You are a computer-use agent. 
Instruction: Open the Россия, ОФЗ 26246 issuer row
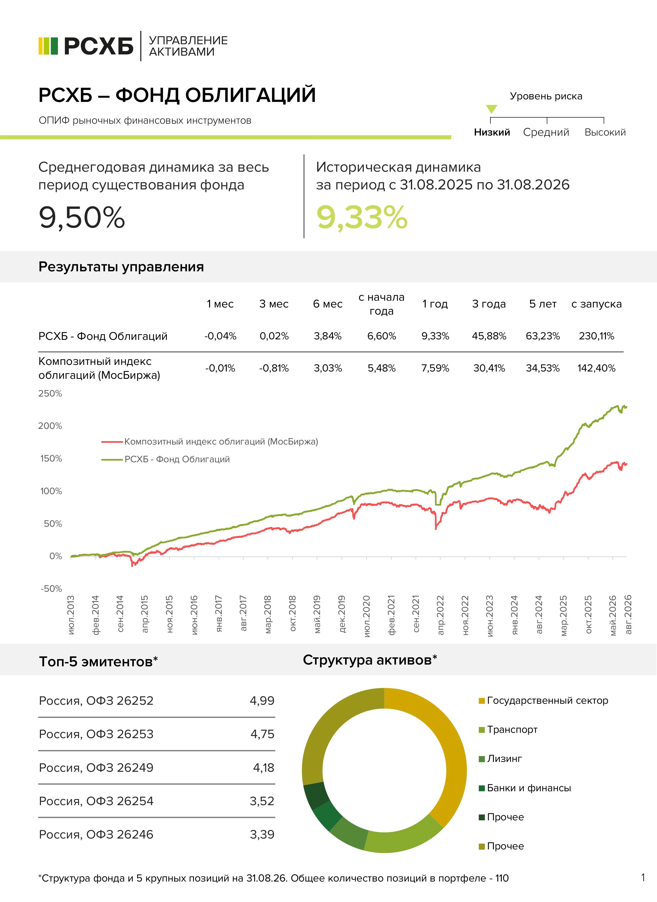click(x=157, y=834)
